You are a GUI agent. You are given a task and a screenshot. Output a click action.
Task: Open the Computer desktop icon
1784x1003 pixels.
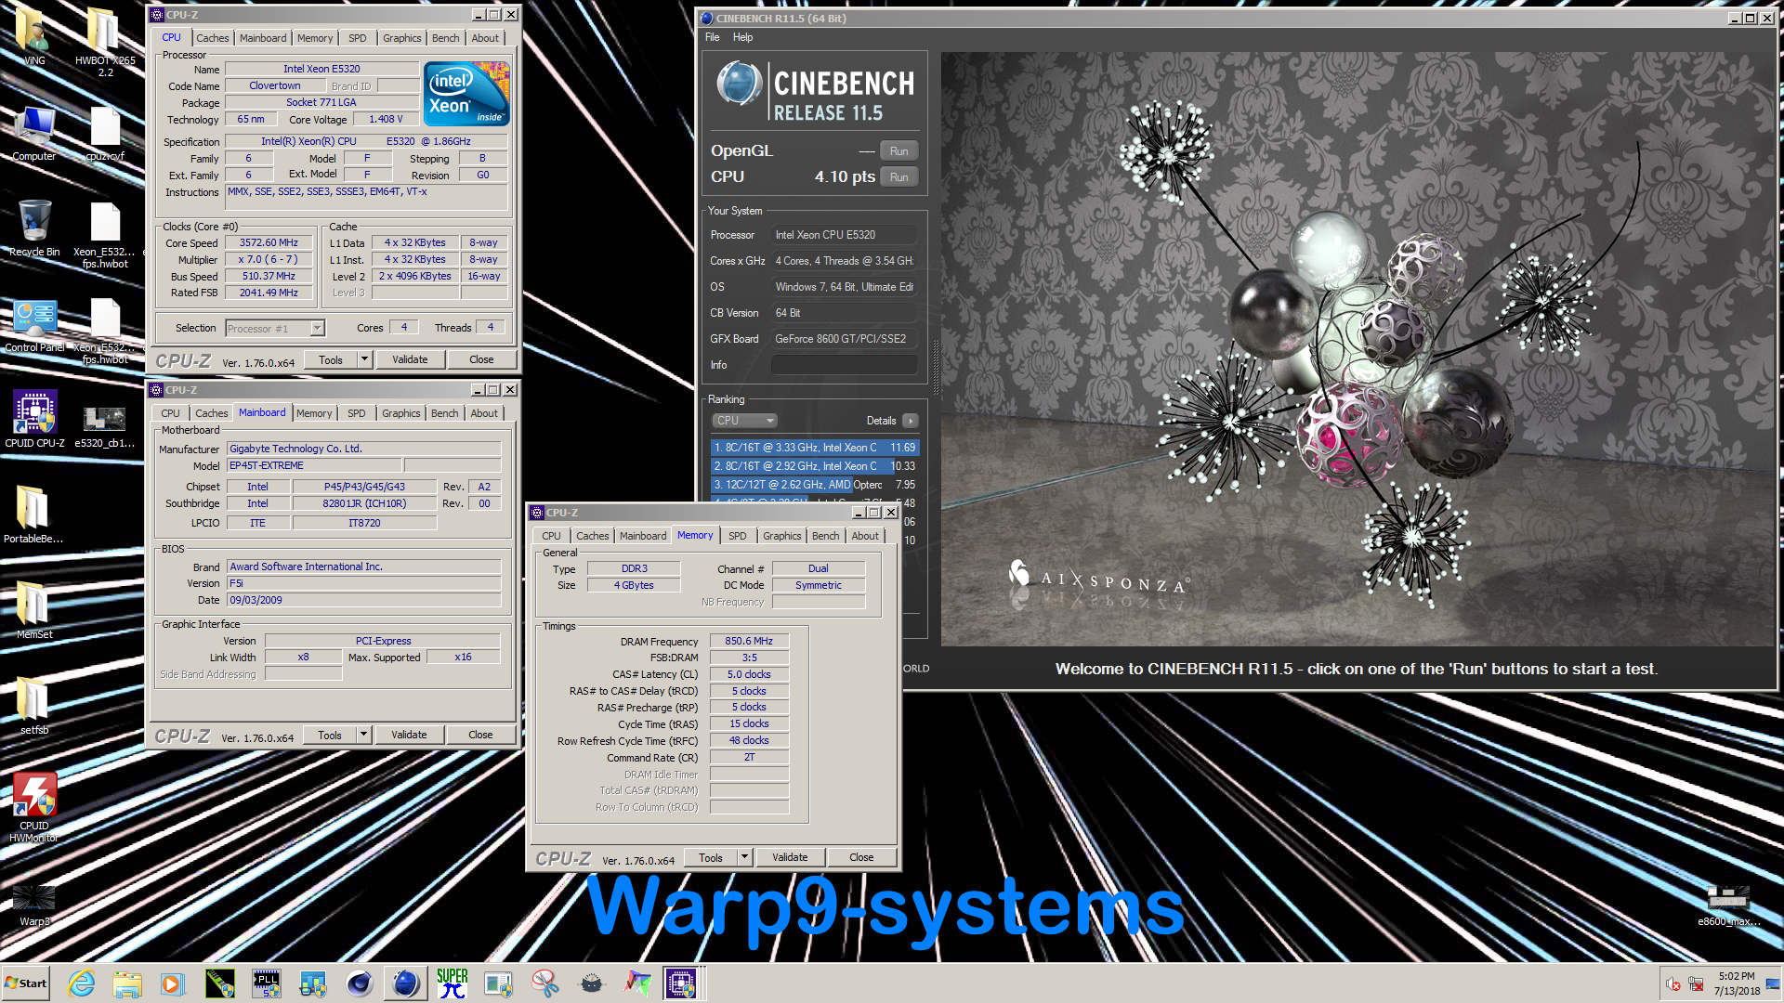tap(34, 134)
